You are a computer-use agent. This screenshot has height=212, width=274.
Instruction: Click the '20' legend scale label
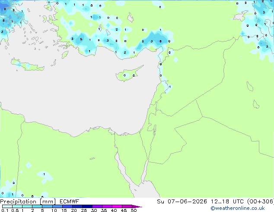click(x=74, y=210)
